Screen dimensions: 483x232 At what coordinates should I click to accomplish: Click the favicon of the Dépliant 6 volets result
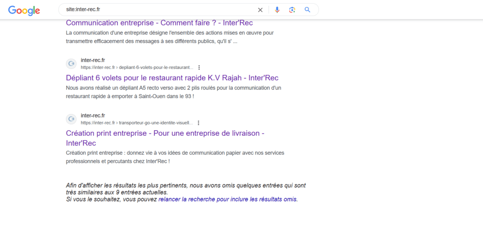coord(71,64)
